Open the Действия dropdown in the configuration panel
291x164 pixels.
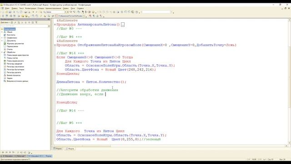[x=5, y=22]
